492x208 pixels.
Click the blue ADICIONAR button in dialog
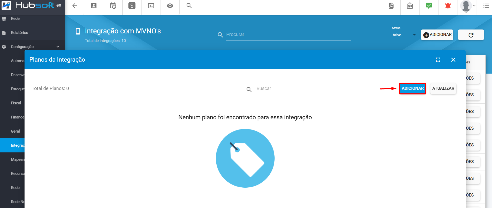point(413,88)
